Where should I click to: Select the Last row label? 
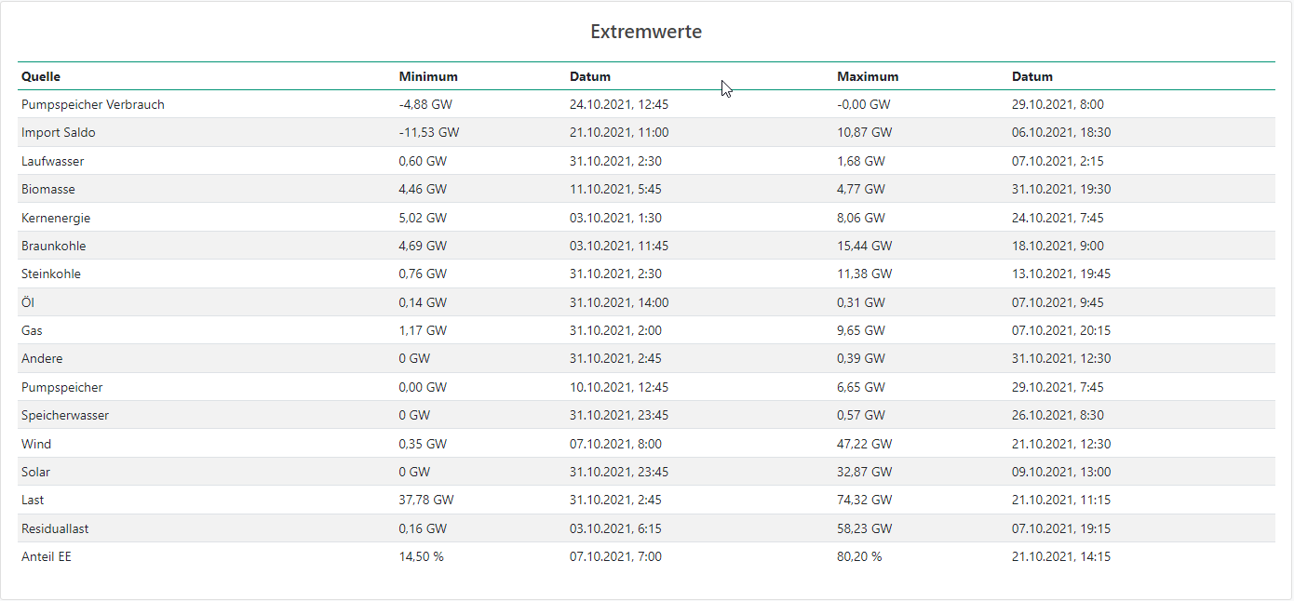coord(33,500)
